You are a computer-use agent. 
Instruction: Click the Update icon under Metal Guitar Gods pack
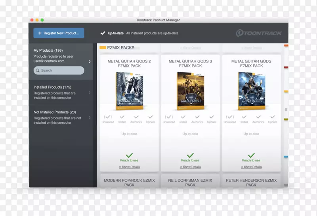coord(273,117)
